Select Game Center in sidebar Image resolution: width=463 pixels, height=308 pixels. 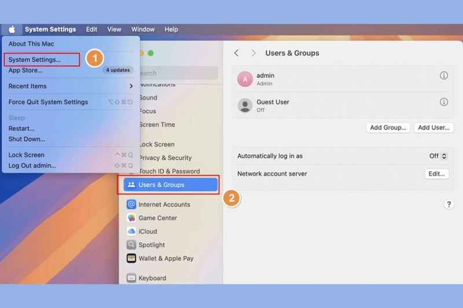coord(170,218)
